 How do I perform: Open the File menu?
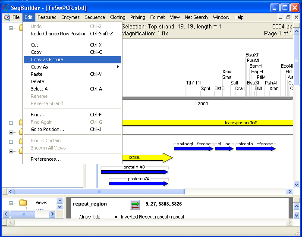(16, 17)
